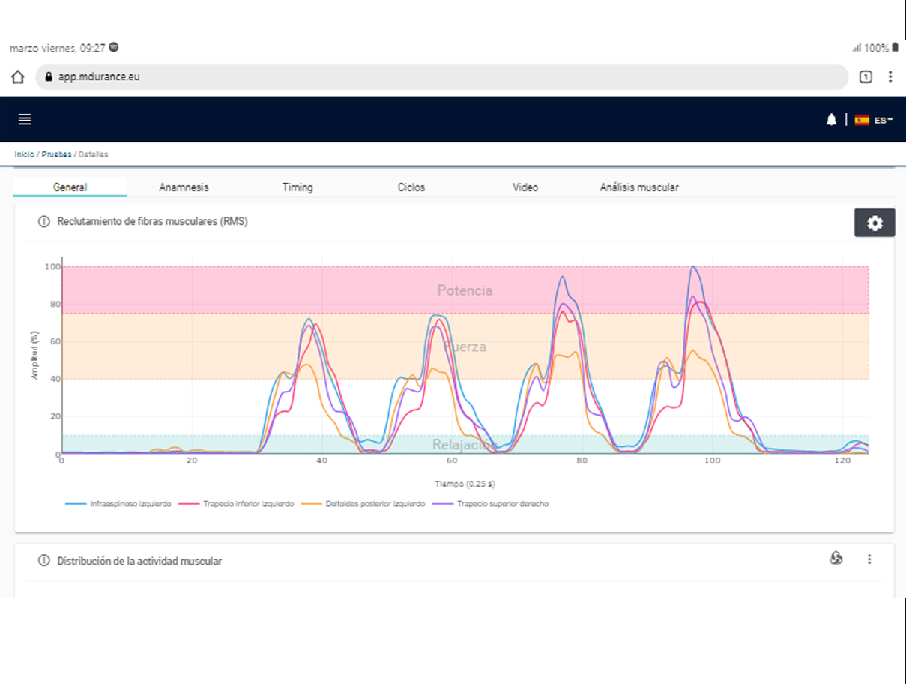Viewport: 906px width, 684px height.
Task: Click the fan-shaped icon in Distribución panel
Action: tap(836, 559)
